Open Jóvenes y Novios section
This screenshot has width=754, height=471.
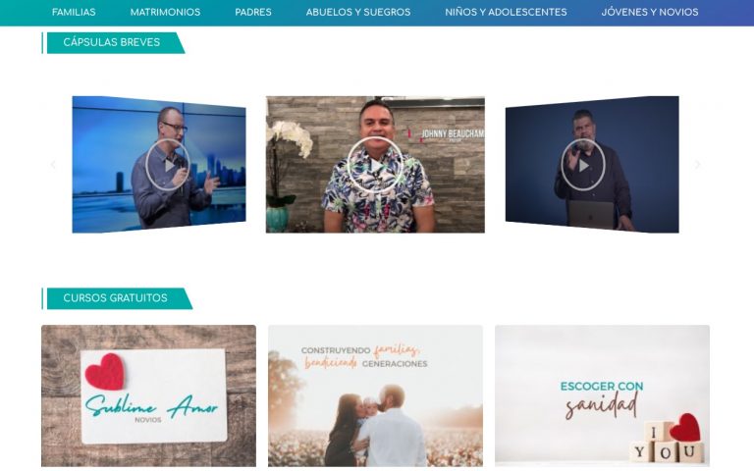650,12
